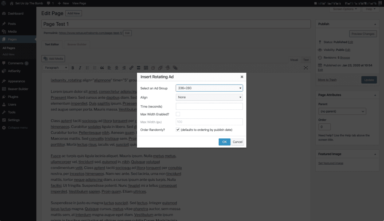Switch to the Beaver Builder tab
This screenshot has width=384, height=221.
coord(77,44)
